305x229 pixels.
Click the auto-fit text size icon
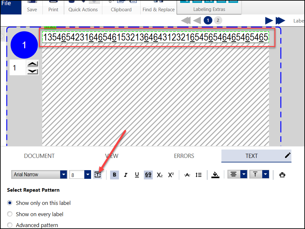[x=97, y=175]
